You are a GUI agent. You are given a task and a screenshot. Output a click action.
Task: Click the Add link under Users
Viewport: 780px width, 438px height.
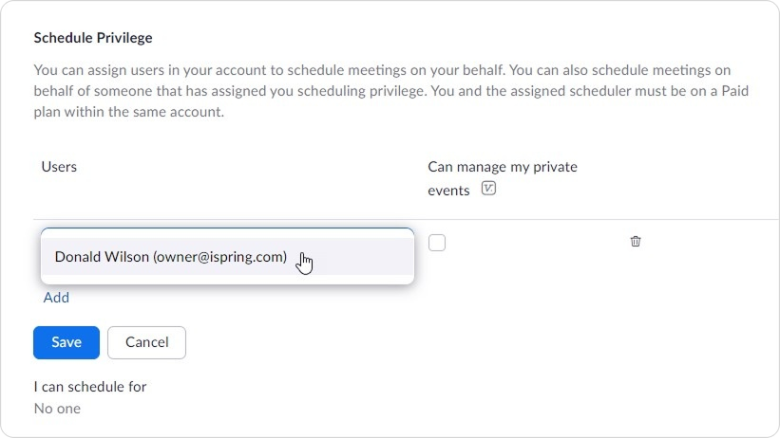(x=56, y=298)
